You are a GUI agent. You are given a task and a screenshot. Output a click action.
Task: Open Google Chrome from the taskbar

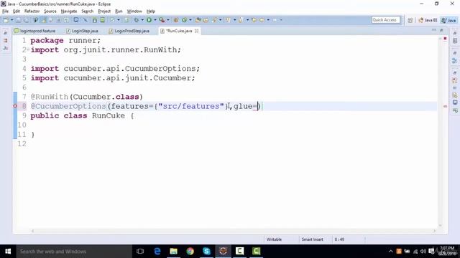click(x=190, y=252)
